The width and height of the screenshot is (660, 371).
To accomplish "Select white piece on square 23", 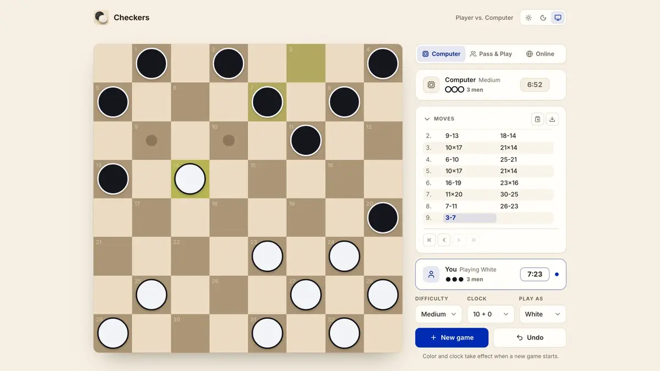I will point(267,256).
